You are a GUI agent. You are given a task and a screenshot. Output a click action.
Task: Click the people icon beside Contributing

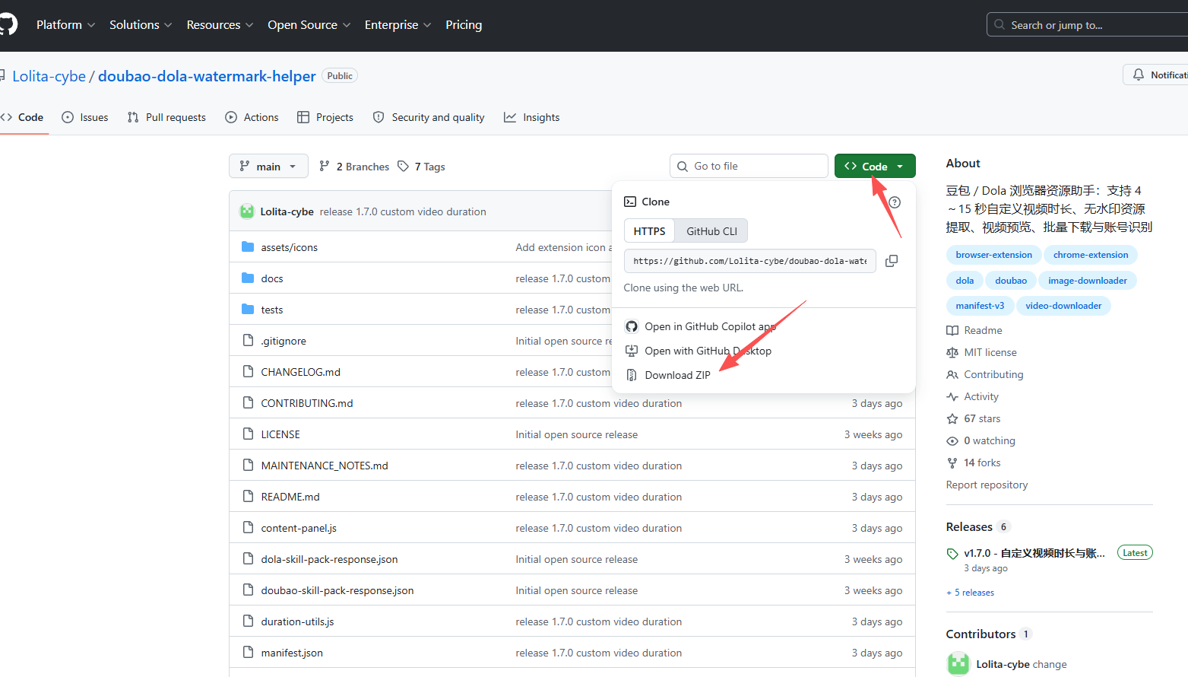952,374
